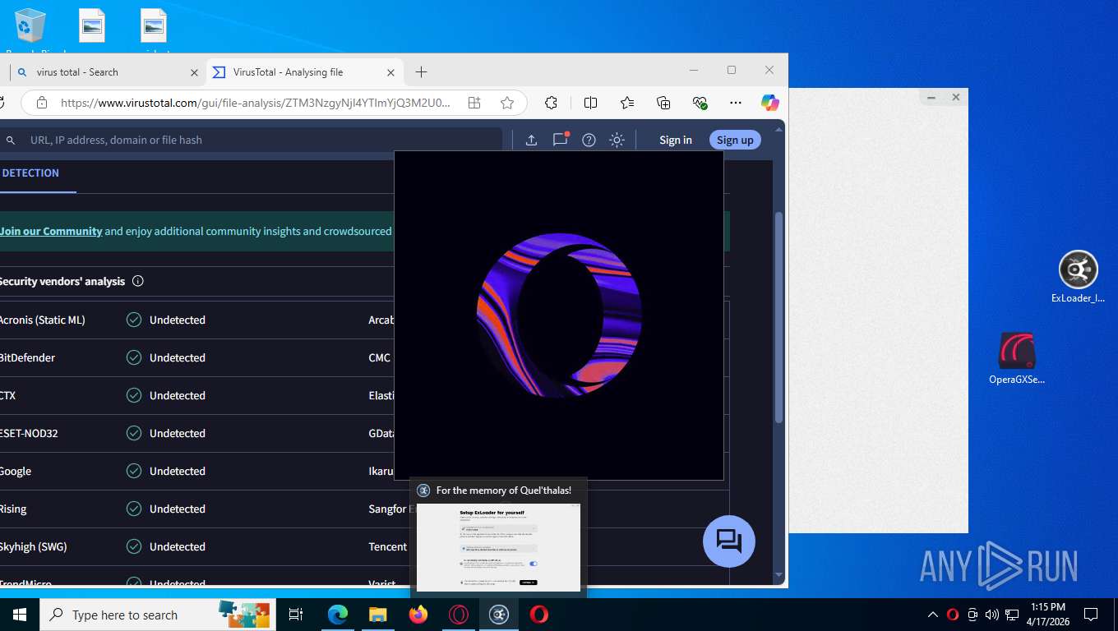This screenshot has height=631, width=1118.
Task: Open Task View in the taskbar
Action: point(296,615)
